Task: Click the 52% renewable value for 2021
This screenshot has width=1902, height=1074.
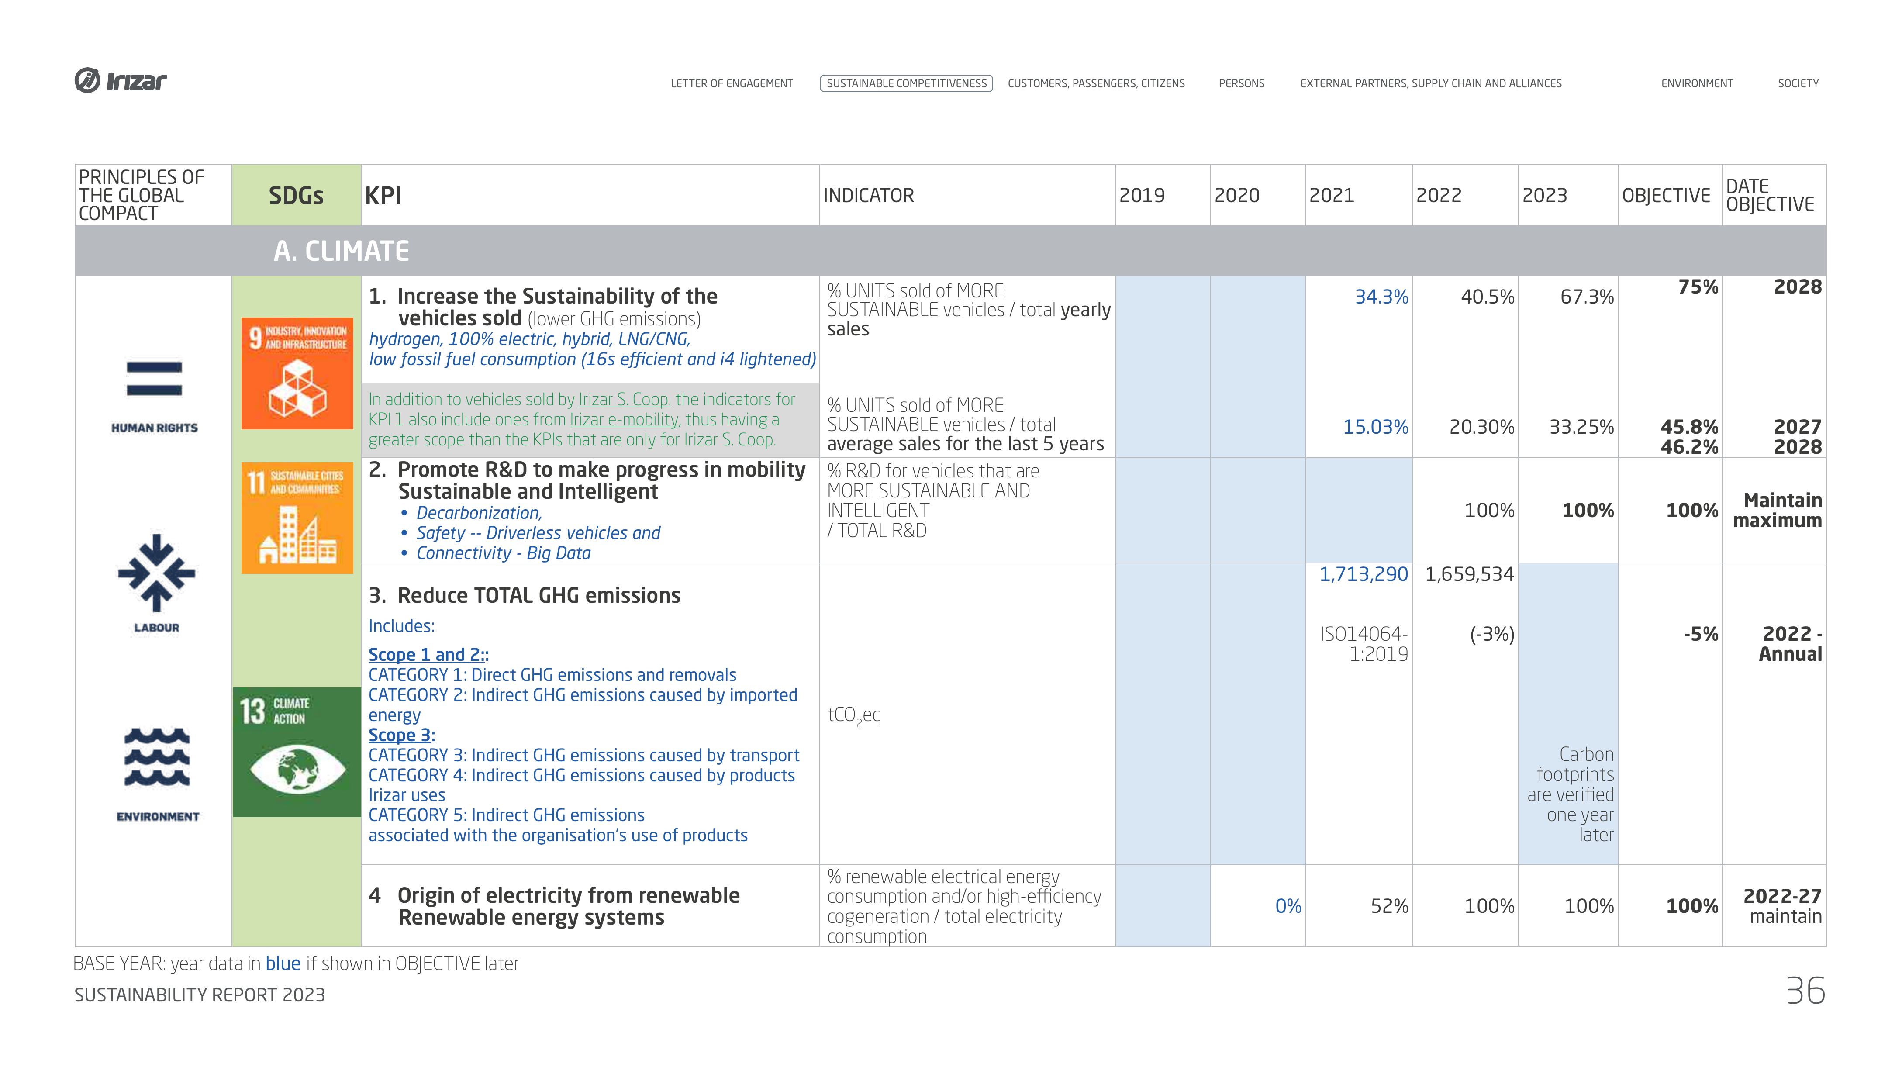Action: coord(1390,906)
